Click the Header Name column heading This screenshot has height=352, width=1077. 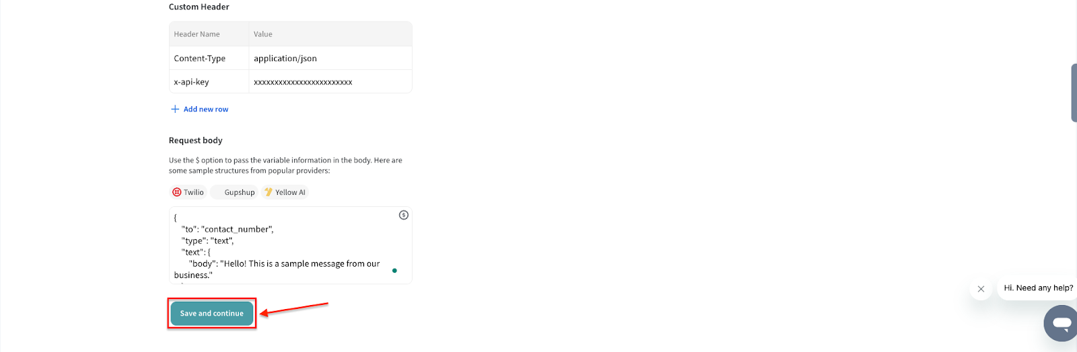coord(197,34)
